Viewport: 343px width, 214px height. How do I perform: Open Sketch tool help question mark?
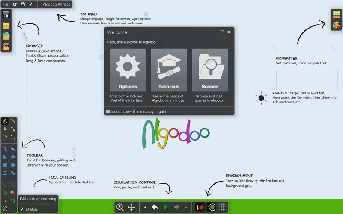[22, 209]
